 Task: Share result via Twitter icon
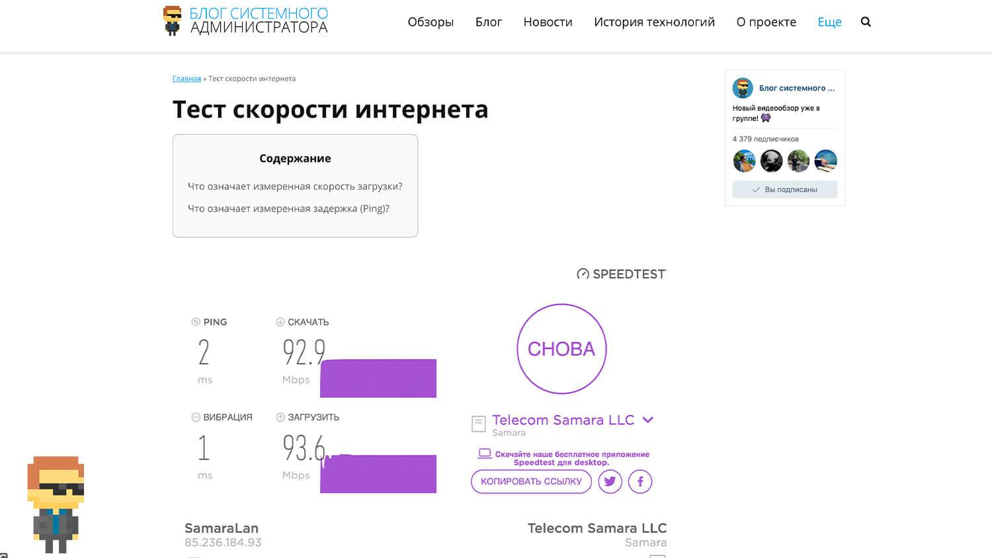click(610, 481)
